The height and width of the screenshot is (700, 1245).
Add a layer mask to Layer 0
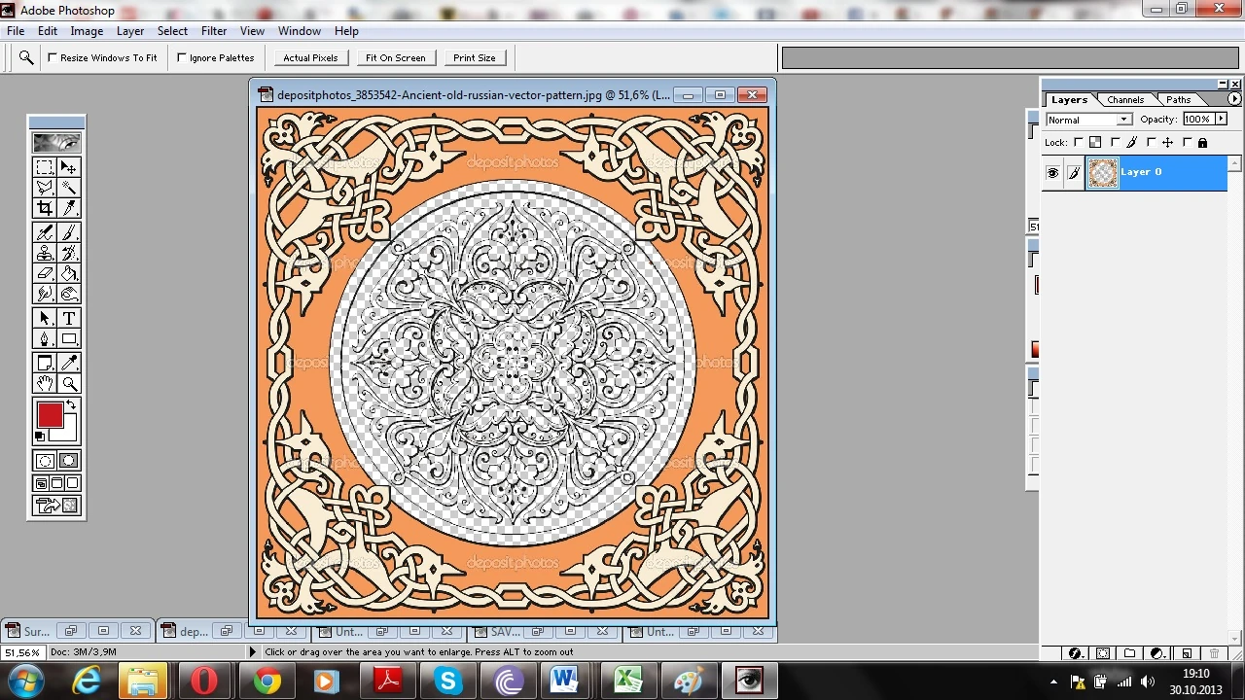coord(1103,653)
